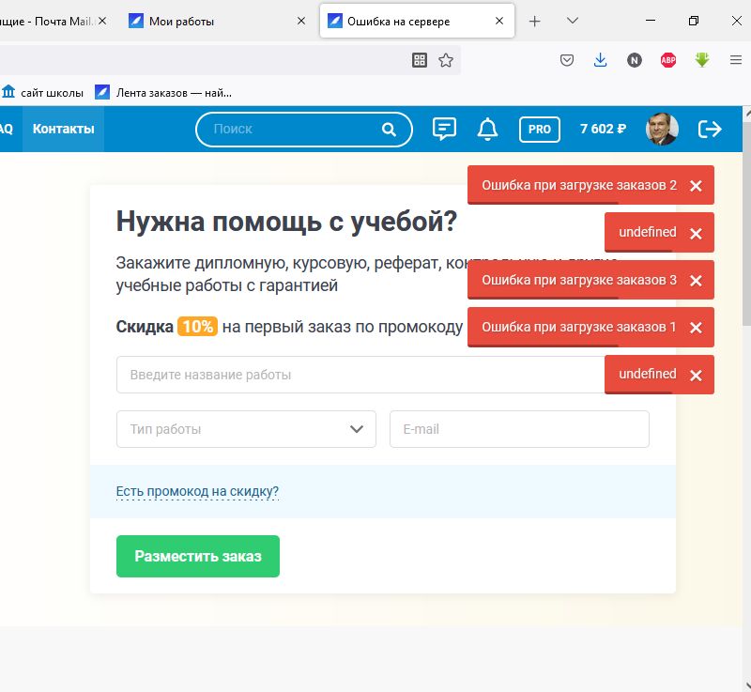
Task: Dismiss "Ошибка при загрузке заказов 2" notification
Action: tap(696, 186)
